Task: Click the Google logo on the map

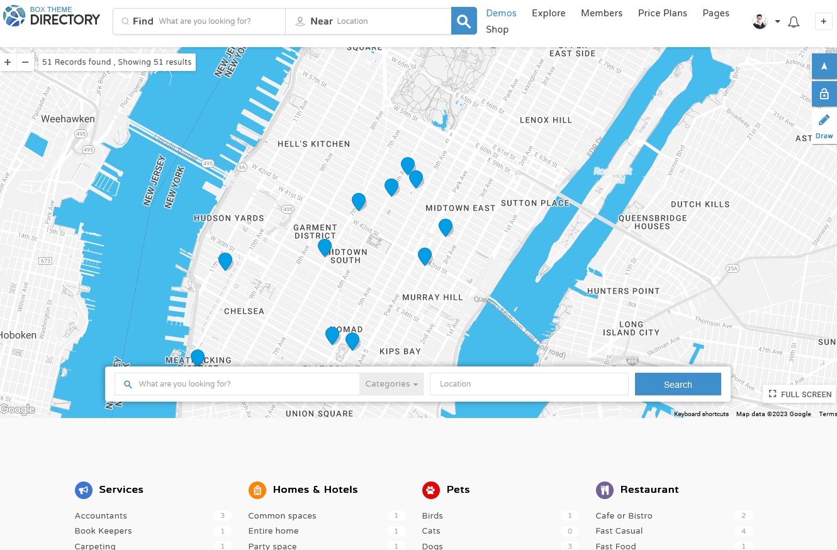Action: pyautogui.click(x=18, y=410)
